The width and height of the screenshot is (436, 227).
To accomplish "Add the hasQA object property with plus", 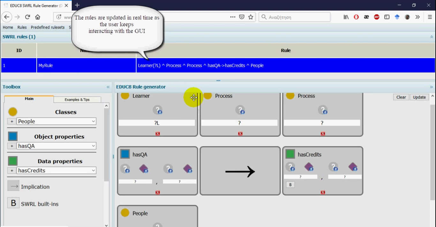I will (x=12, y=146).
